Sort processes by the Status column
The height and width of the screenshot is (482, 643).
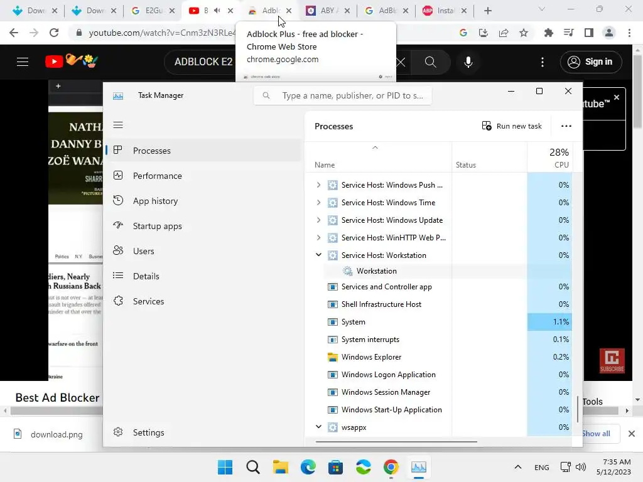tap(489, 158)
